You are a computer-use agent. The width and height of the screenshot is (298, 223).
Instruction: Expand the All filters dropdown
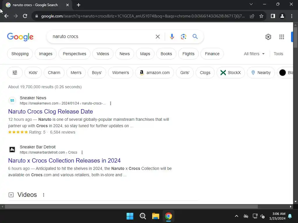click(254, 54)
